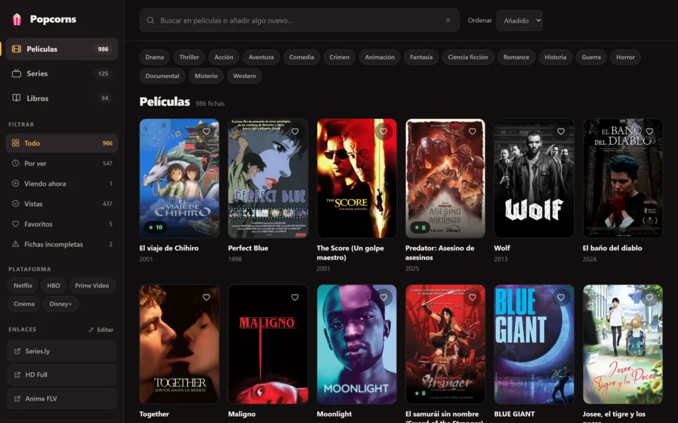Viewport: 678px width, 423px height.
Task: Filter movies by Drama genre
Action: 154,57
